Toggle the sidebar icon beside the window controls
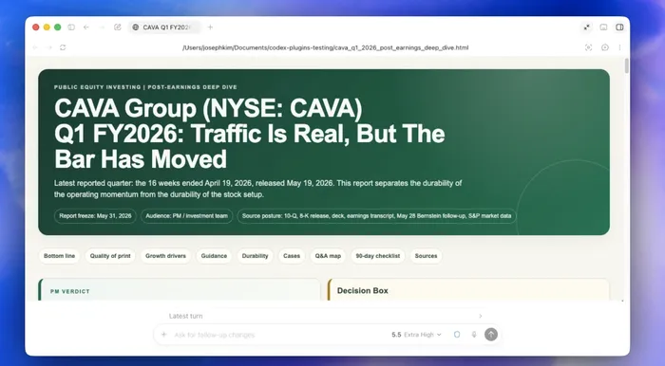The image size is (665, 366). coord(71,27)
